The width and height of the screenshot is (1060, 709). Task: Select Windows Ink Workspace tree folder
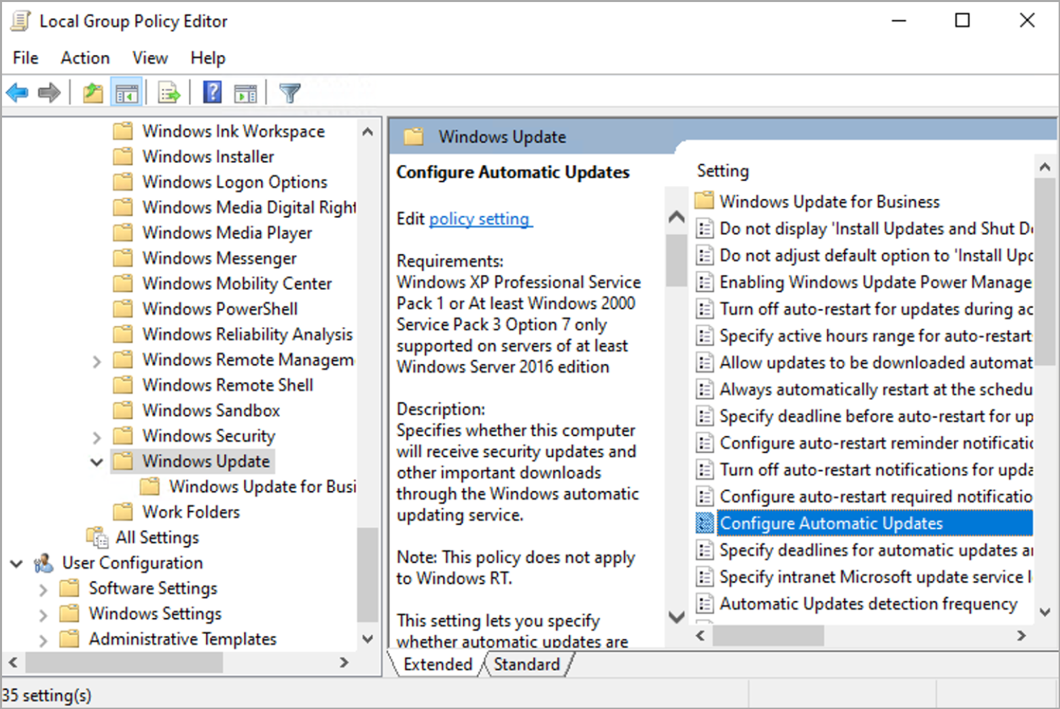234,131
